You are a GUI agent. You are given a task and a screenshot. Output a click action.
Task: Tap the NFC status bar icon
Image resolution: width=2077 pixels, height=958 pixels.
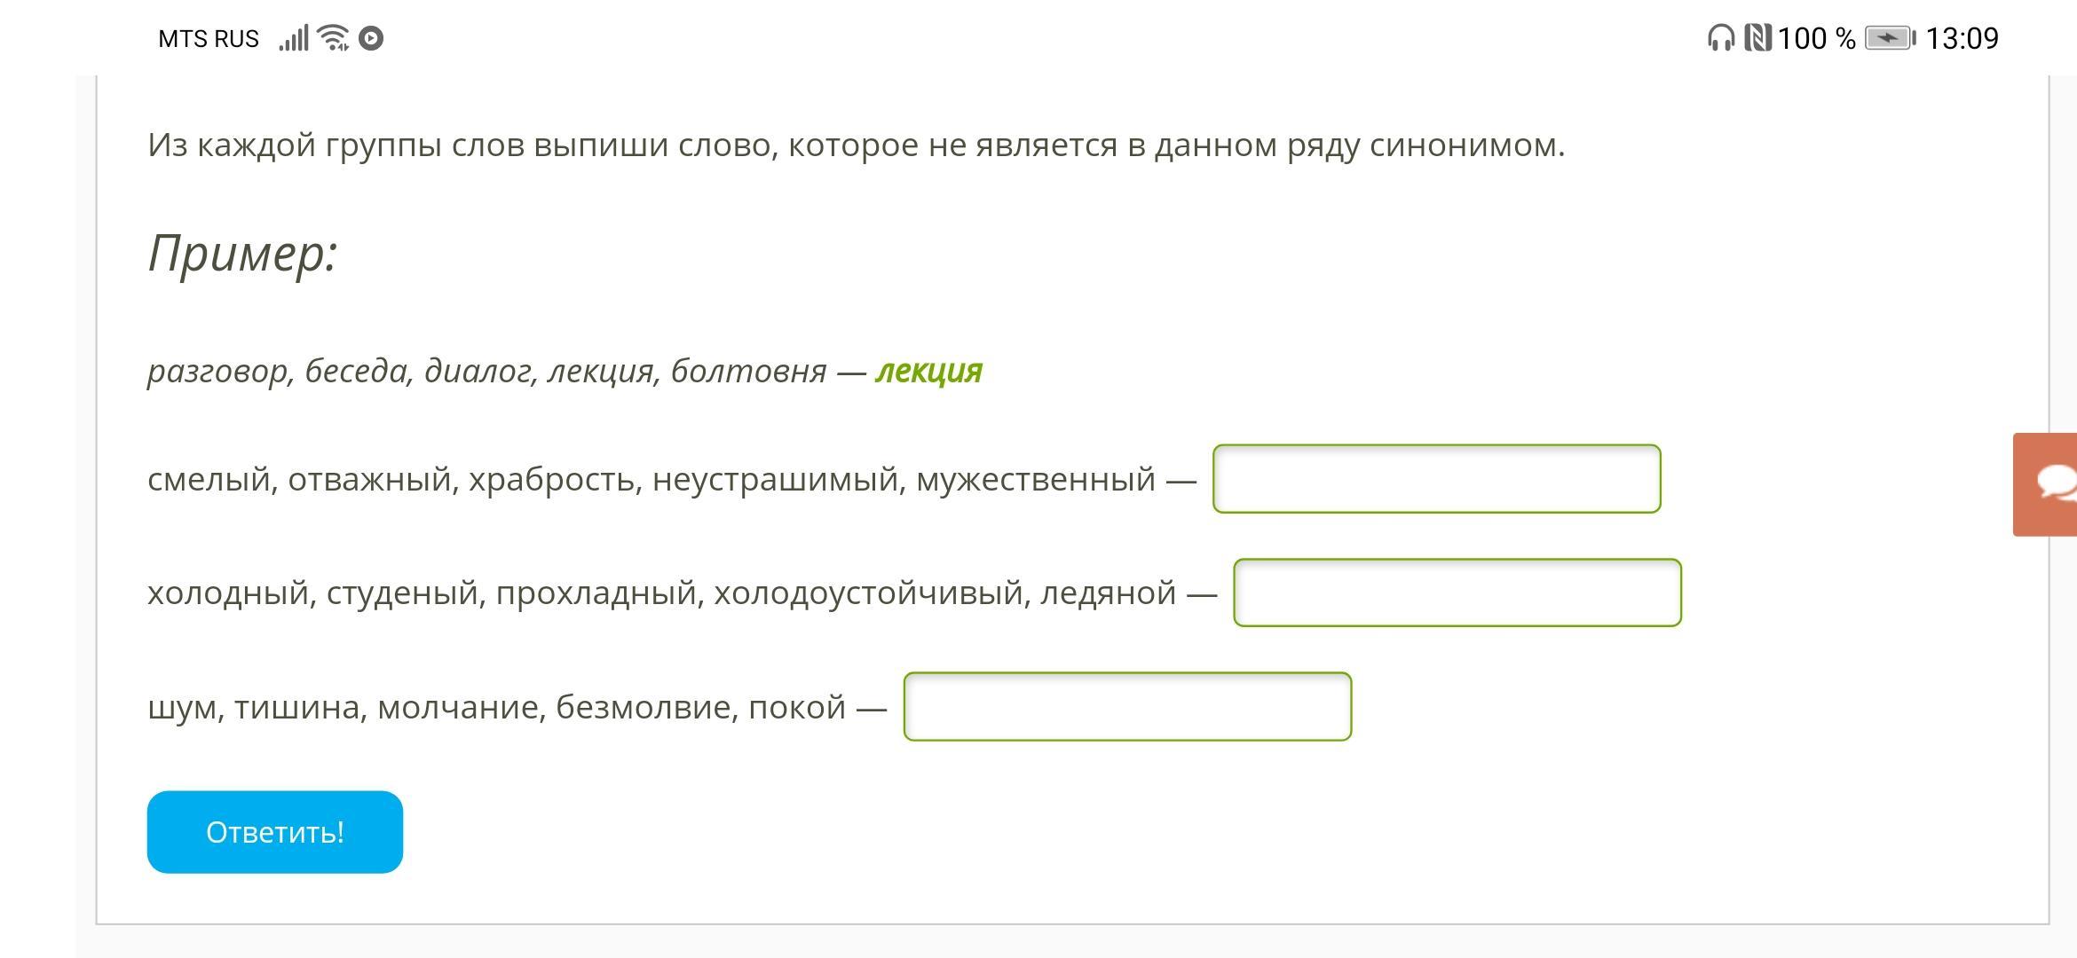click(x=1757, y=38)
